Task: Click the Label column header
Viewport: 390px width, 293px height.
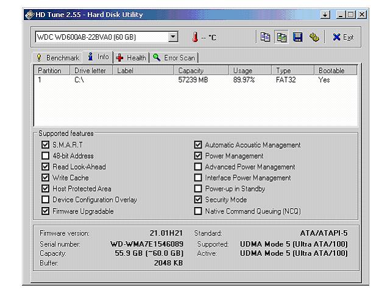Action: (x=143, y=71)
